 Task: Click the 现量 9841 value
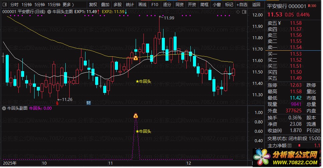(x=296, y=104)
